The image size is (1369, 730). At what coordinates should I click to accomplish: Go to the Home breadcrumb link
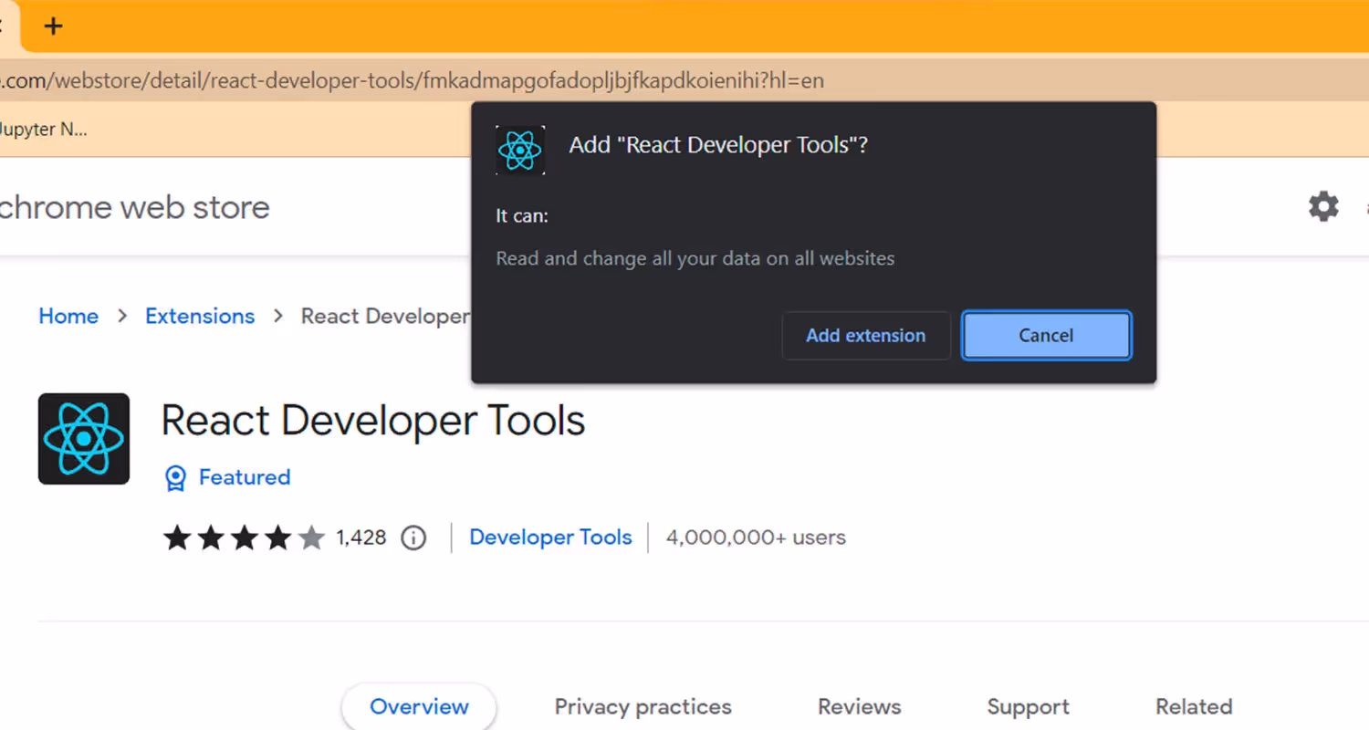68,316
